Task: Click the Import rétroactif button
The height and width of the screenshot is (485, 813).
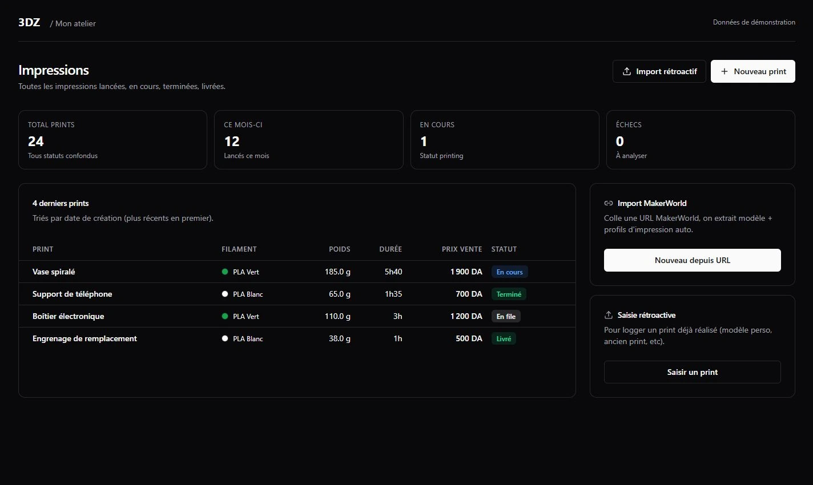Action: click(659, 71)
